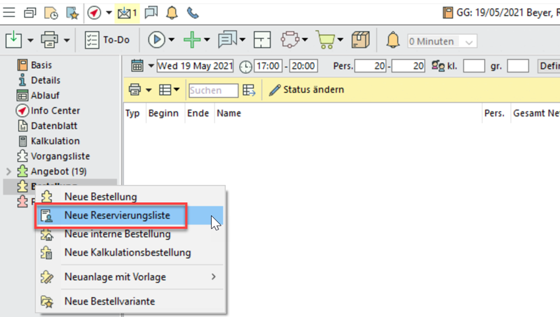Click the play button toolbar icon
The height and width of the screenshot is (317, 560).
click(x=156, y=40)
